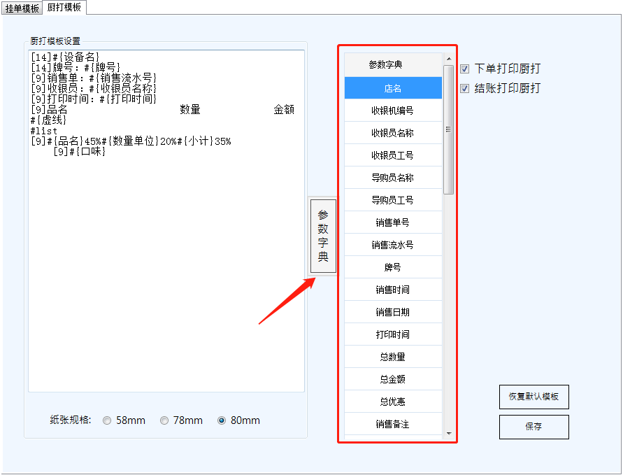The image size is (623, 475).
Task: Toggle 结账打印厨打 checkbox
Action: (x=464, y=88)
